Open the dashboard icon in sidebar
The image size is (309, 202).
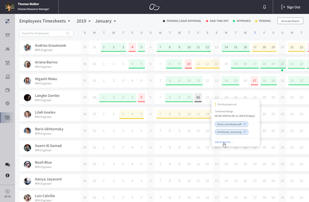click(x=8, y=21)
